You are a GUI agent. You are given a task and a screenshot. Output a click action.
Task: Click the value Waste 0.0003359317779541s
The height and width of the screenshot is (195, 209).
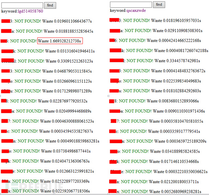(174, 131)
